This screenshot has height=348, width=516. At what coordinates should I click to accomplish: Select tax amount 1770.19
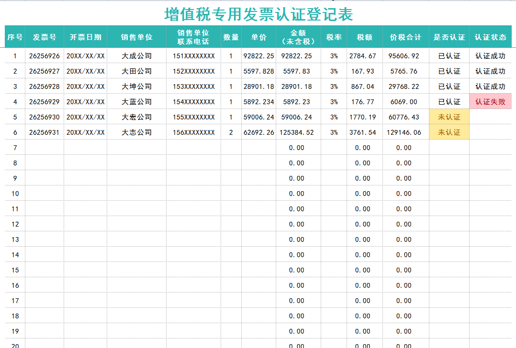pyautogui.click(x=365, y=117)
